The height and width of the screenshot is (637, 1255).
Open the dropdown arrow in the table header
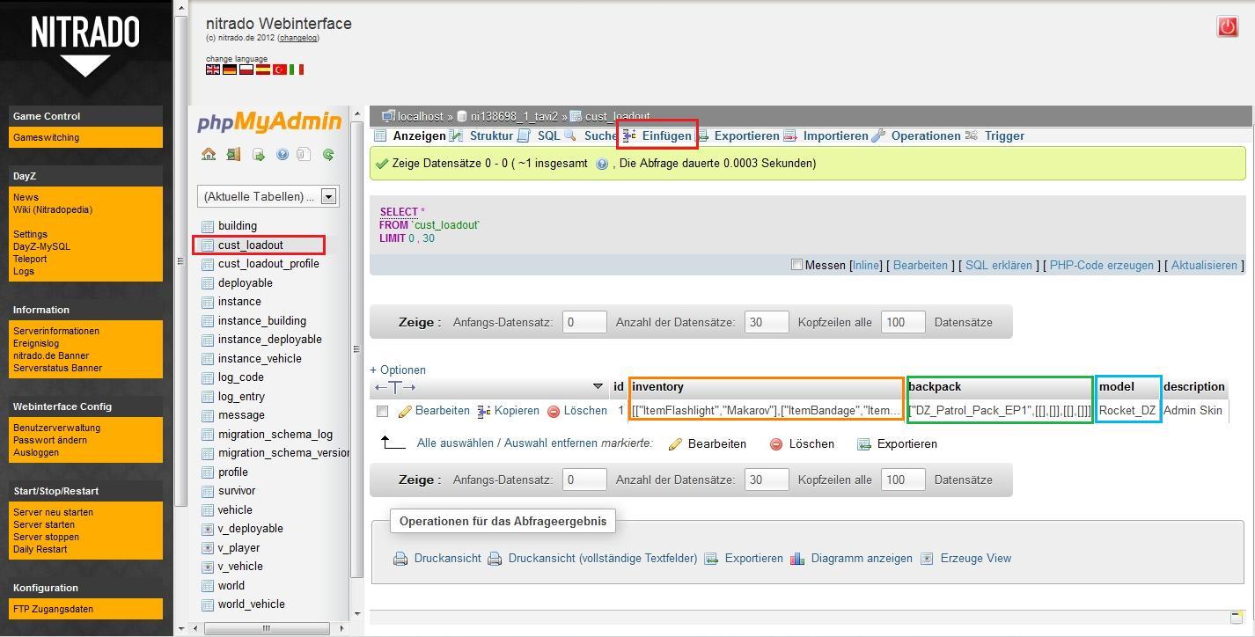tap(598, 386)
